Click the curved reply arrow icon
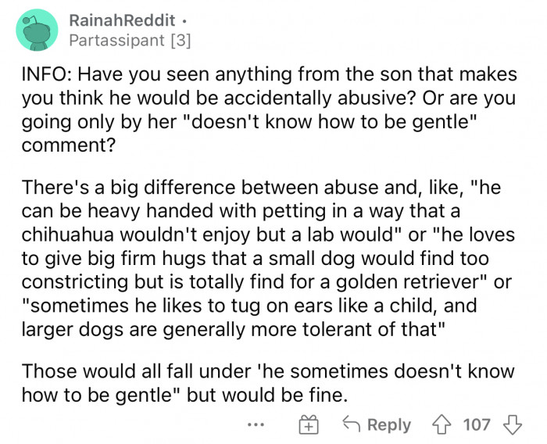 (352, 424)
